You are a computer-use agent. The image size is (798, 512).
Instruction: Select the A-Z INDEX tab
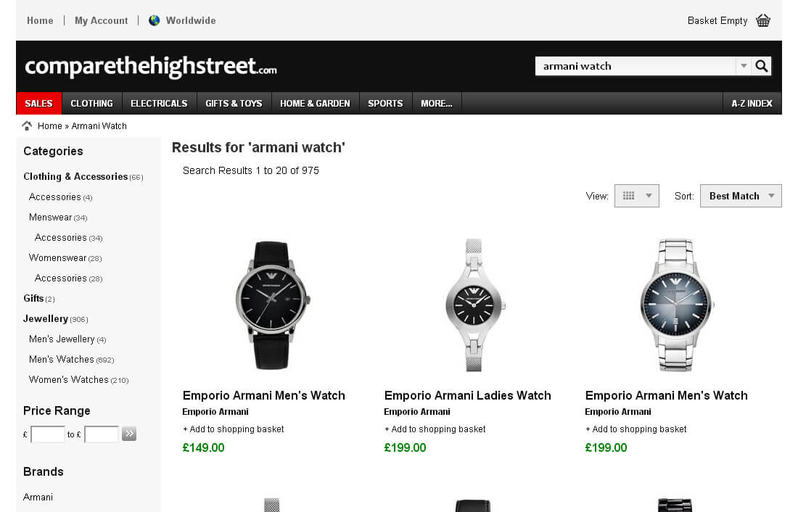tap(752, 103)
